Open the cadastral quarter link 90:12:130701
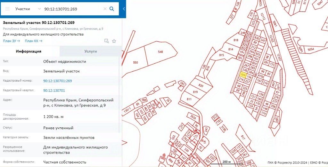 [54, 91]
